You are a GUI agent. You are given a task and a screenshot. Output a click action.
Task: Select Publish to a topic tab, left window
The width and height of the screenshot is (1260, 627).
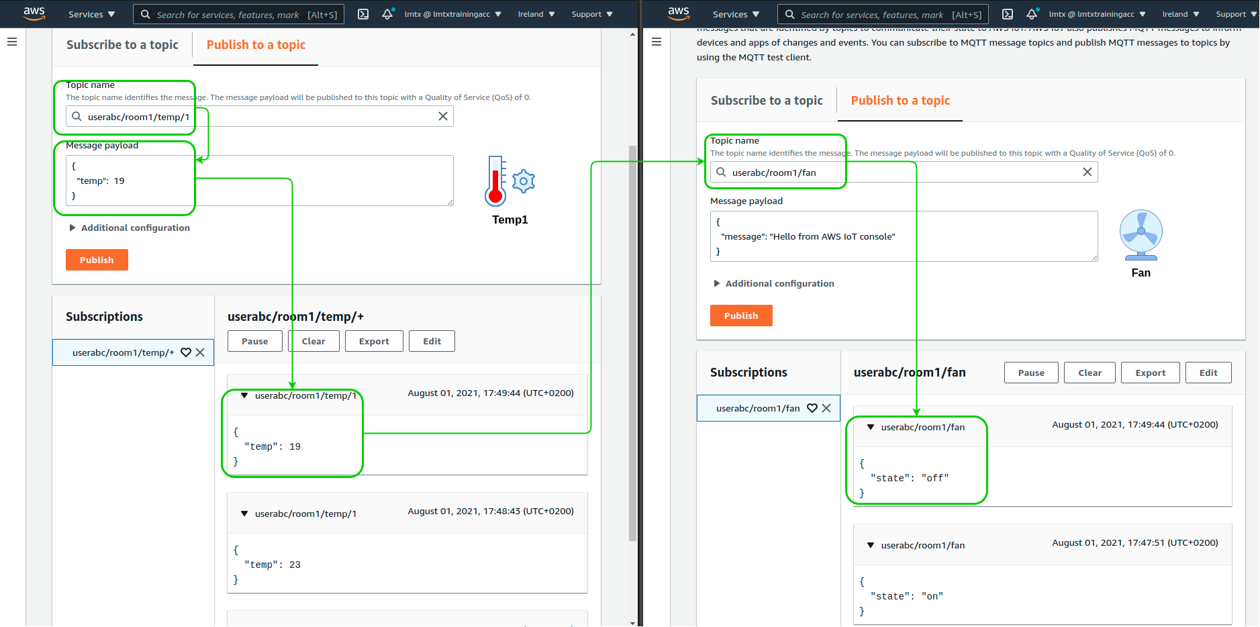[x=256, y=45]
